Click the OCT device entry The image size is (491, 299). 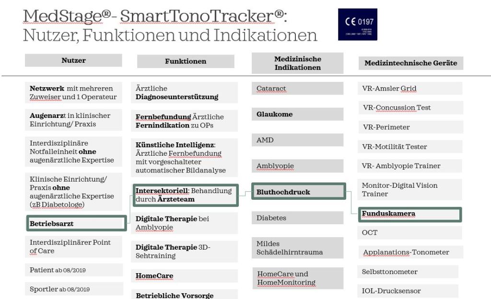point(410,232)
